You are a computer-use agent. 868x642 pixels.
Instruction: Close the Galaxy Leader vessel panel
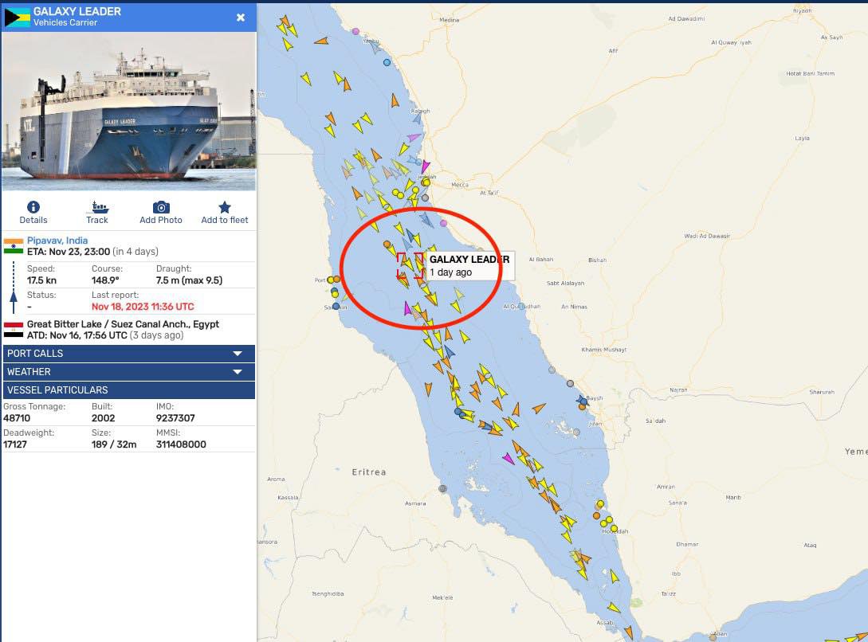pos(241,18)
